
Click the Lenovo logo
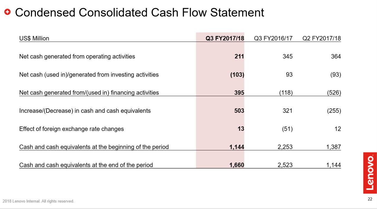(370, 173)
